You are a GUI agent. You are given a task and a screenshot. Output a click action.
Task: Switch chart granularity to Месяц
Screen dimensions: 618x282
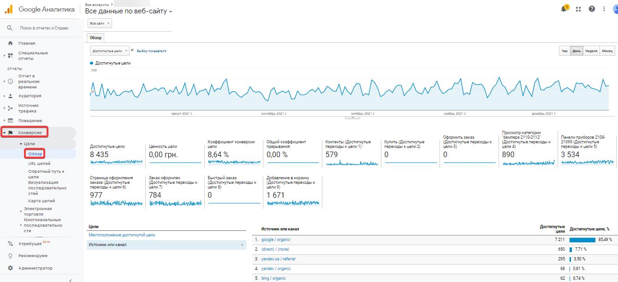pyautogui.click(x=607, y=51)
